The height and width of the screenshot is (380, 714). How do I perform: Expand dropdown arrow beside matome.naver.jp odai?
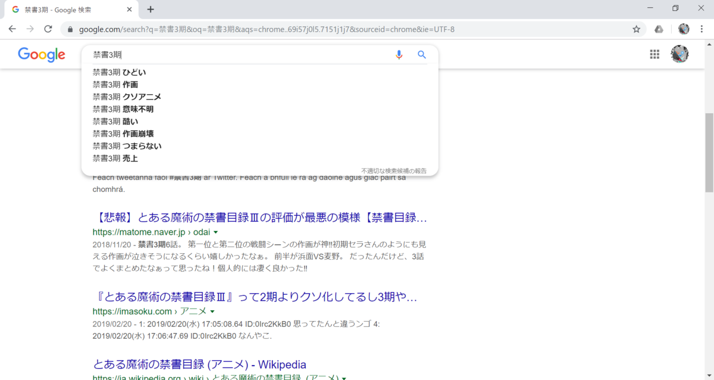[x=216, y=232]
